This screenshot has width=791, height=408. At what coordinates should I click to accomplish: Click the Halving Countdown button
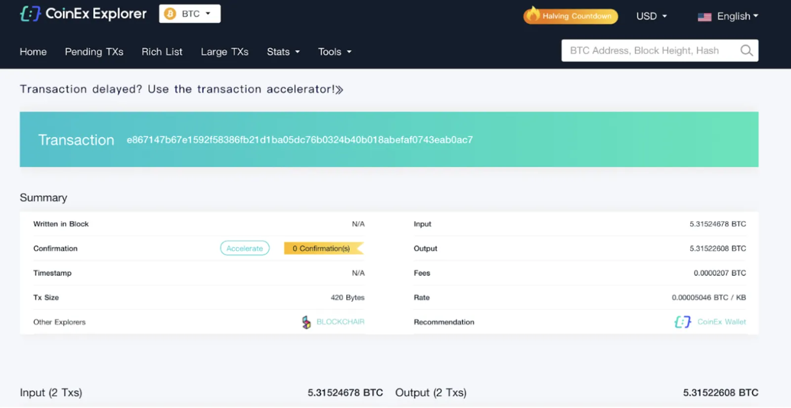tap(571, 16)
